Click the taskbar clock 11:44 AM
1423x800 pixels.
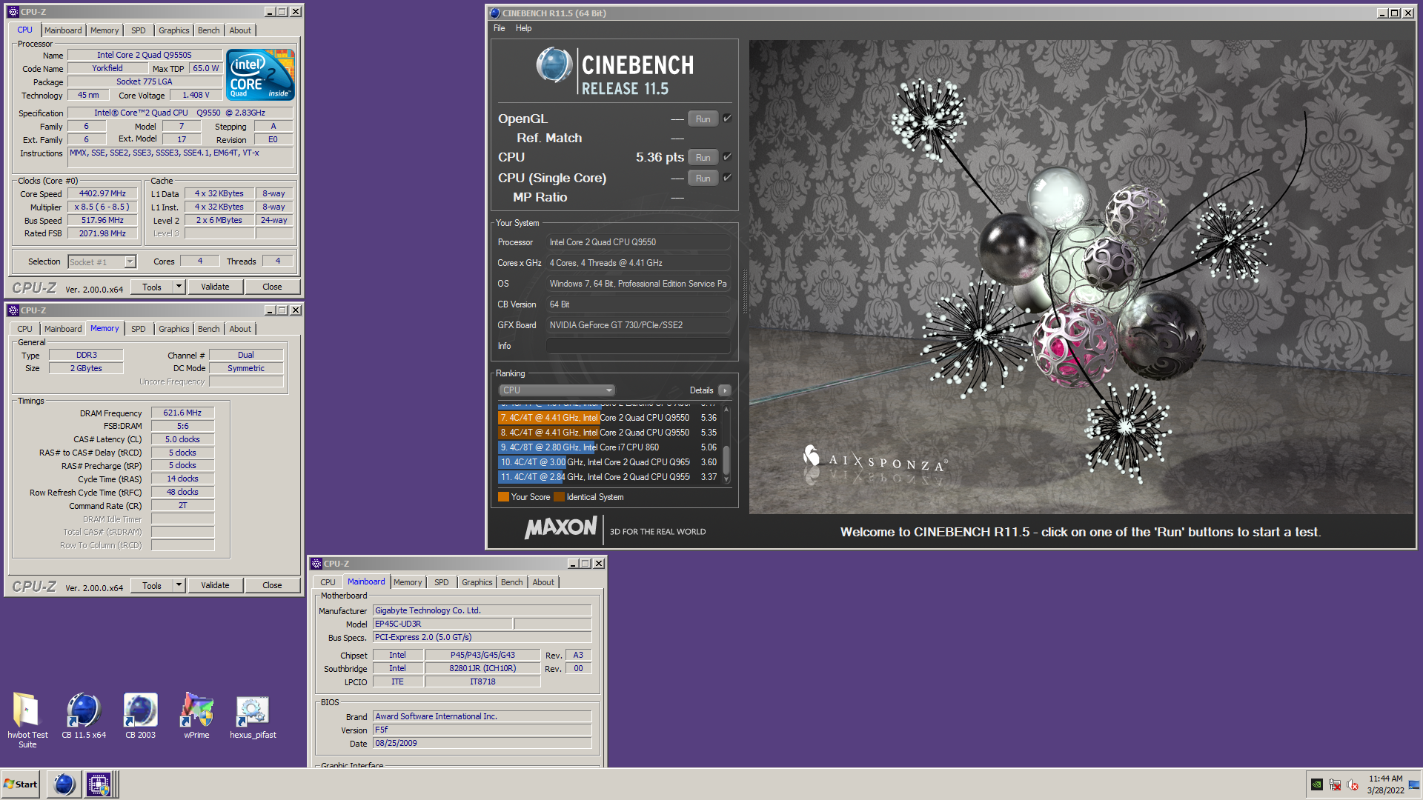[x=1385, y=779]
